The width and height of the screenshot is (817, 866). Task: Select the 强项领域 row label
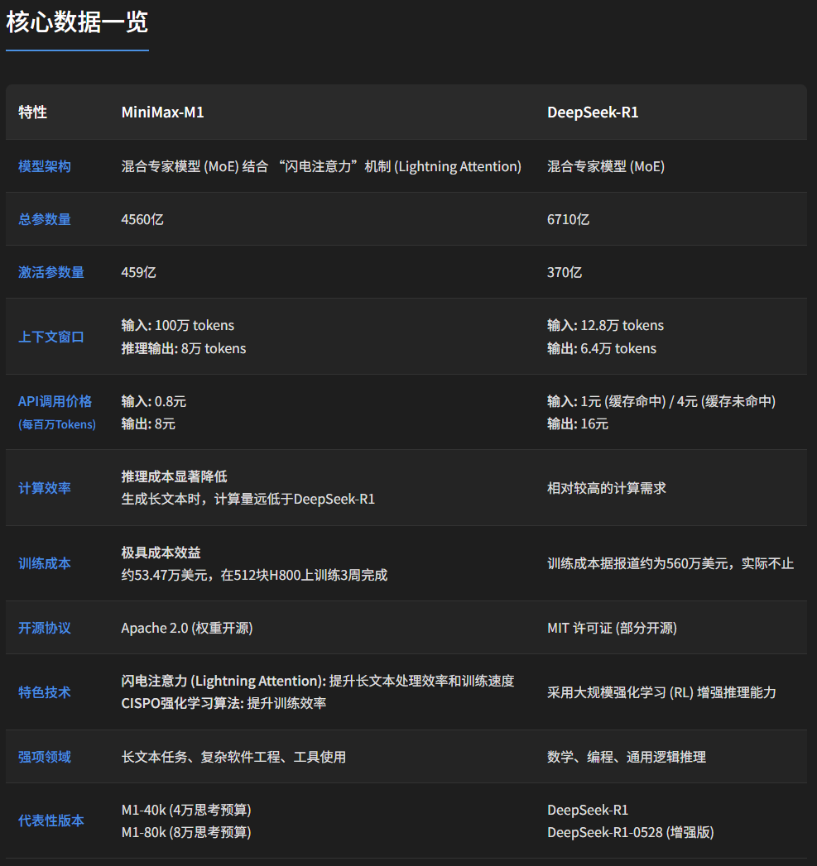[44, 757]
